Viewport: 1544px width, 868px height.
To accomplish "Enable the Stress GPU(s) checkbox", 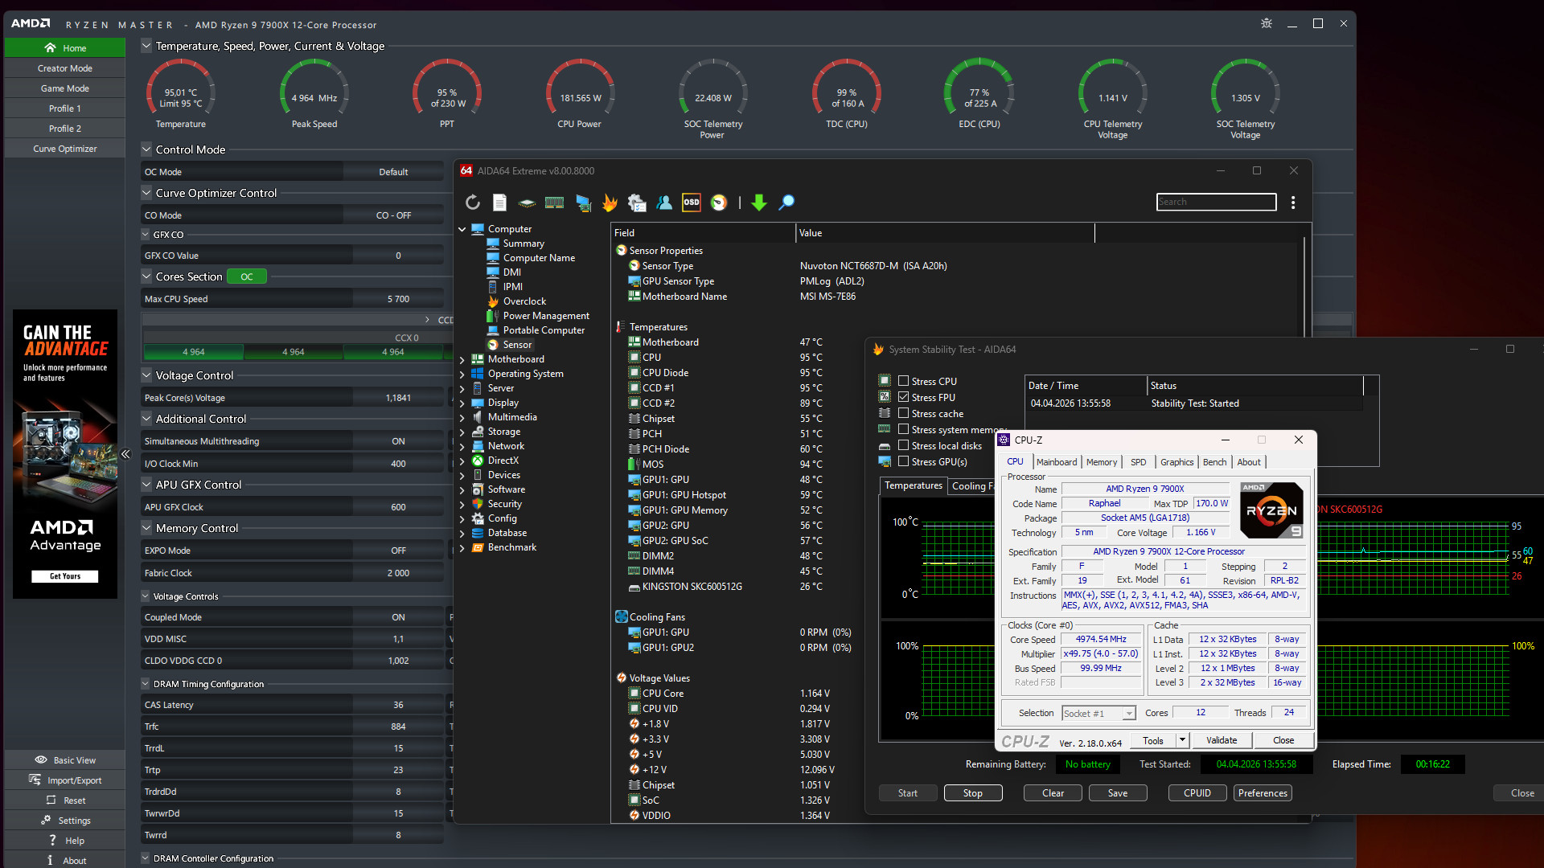I will 903,462.
